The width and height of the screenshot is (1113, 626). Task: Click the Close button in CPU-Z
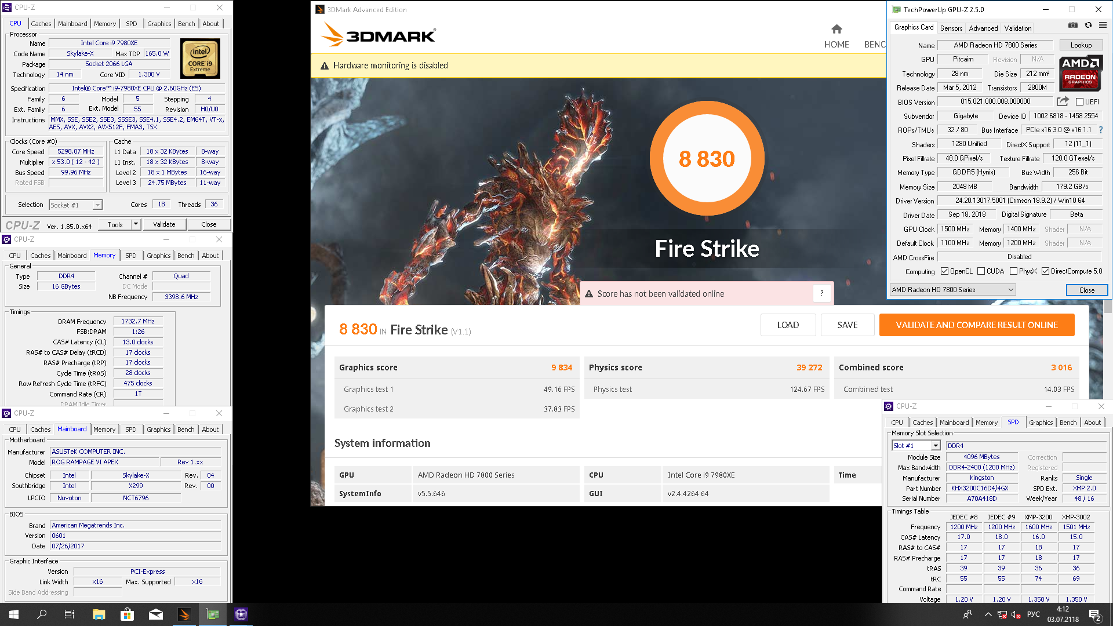coord(209,224)
